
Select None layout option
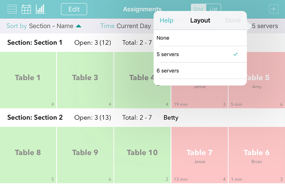click(200, 38)
